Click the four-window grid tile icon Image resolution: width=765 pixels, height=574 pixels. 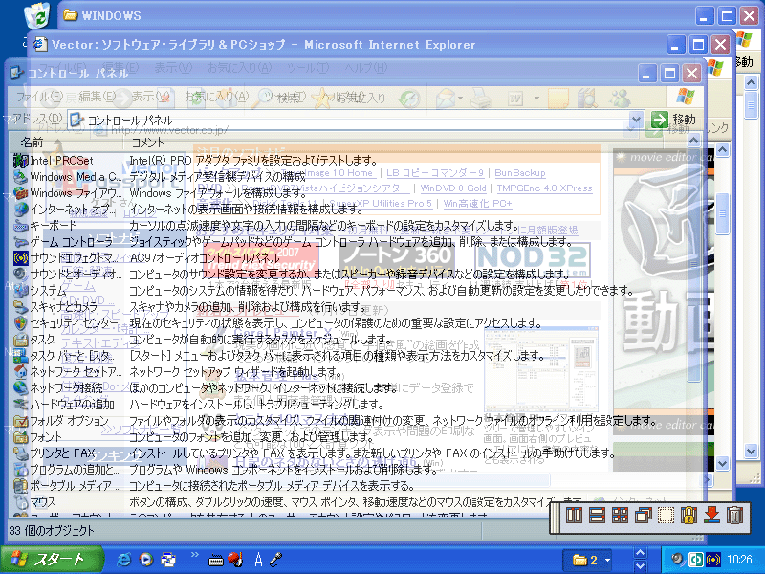(x=620, y=515)
